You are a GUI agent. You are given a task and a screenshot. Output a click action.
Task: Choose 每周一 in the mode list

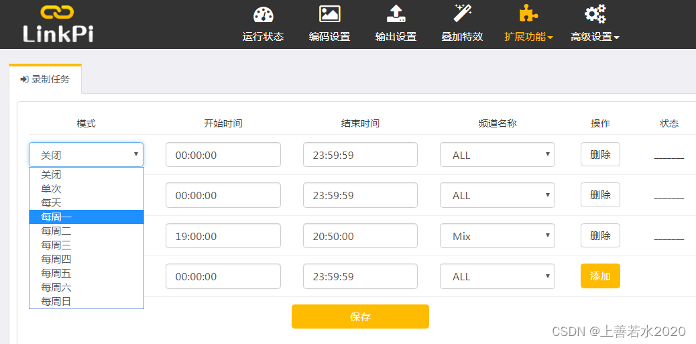click(86, 217)
